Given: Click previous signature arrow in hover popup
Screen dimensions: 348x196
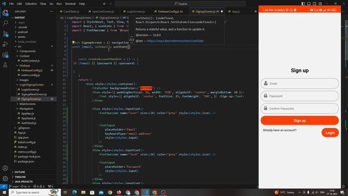Looking at the screenshot, I should coord(132,36).
